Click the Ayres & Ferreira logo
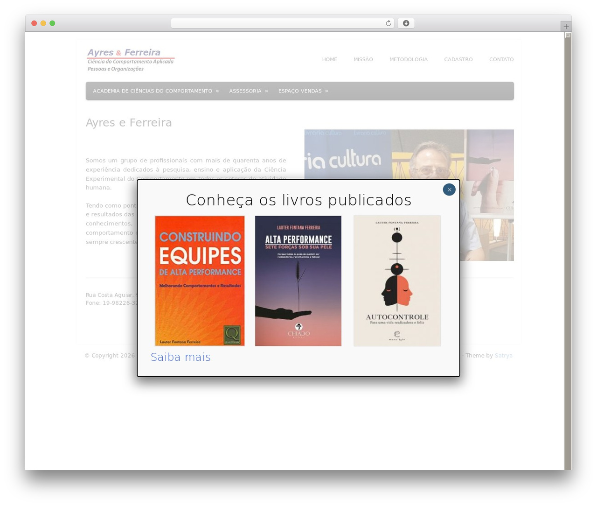597x506 pixels. [x=131, y=60]
